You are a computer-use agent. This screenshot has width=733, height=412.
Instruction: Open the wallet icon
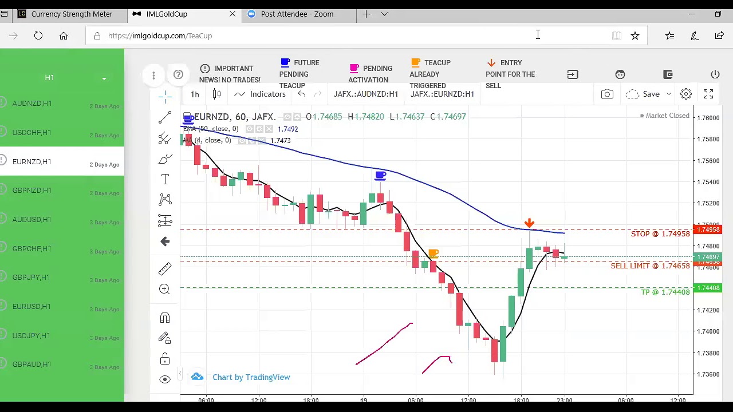[x=668, y=74]
